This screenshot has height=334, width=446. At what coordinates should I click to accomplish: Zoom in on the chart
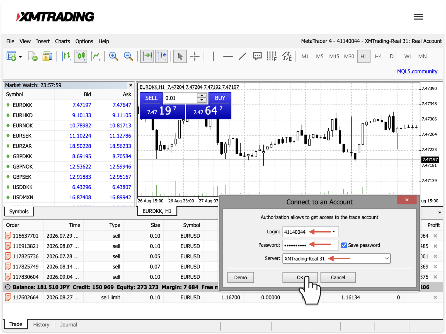click(113, 56)
